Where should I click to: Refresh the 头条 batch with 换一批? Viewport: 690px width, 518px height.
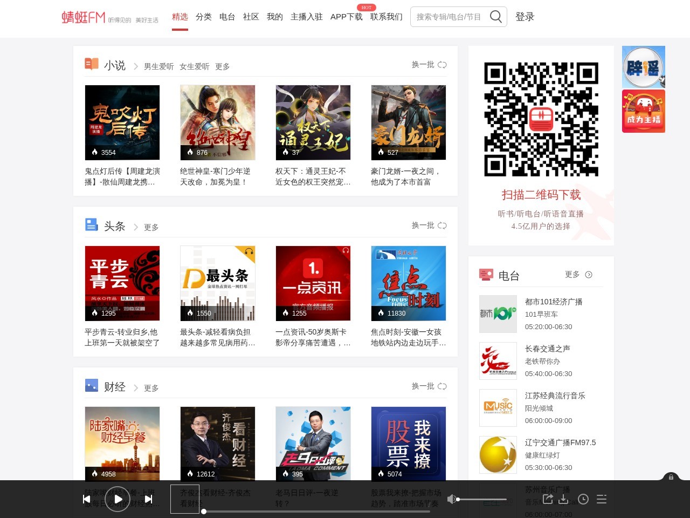tap(429, 226)
